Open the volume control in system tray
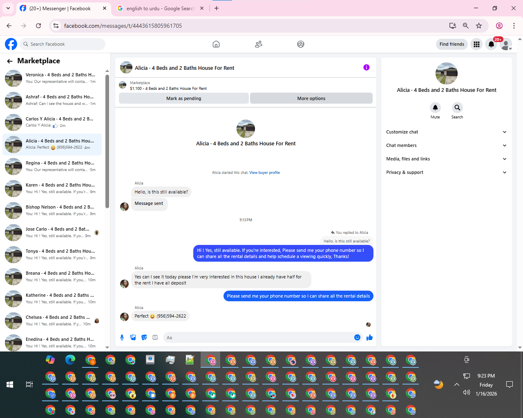 coord(466,393)
